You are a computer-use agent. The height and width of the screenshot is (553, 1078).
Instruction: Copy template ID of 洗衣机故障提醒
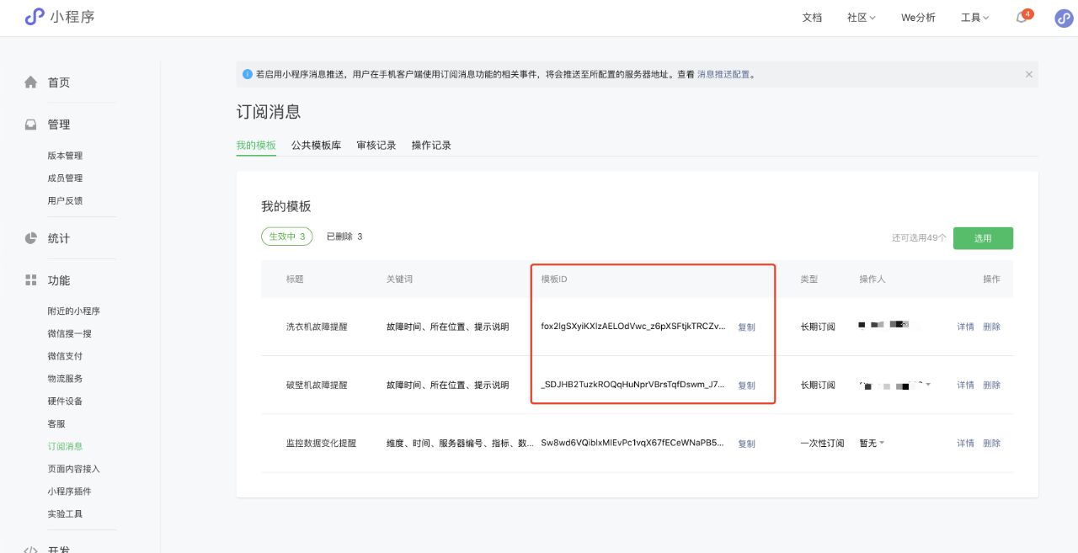[747, 327]
